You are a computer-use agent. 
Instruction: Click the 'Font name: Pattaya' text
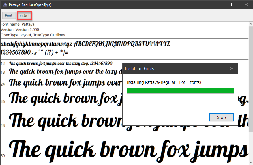coord(18,24)
